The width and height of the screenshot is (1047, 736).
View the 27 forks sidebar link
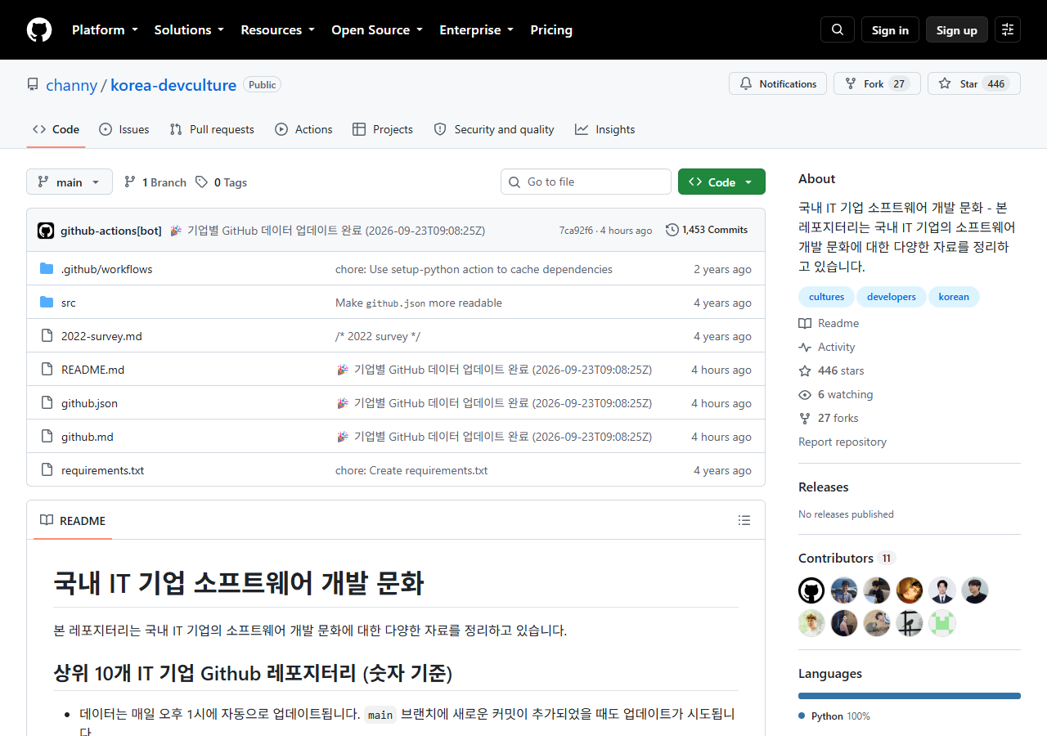pos(829,418)
